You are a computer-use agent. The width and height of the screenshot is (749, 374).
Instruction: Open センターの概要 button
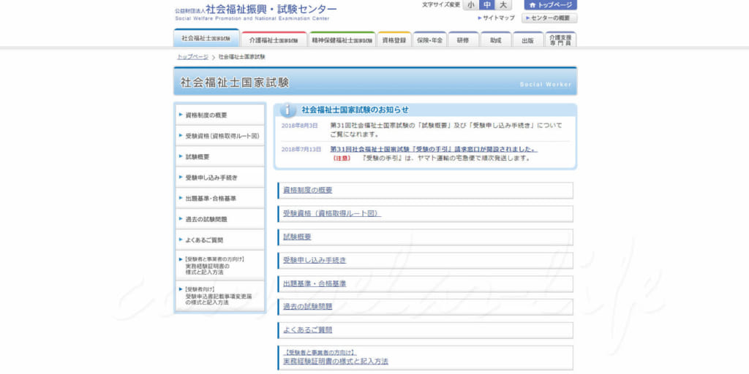pyautogui.click(x=549, y=18)
